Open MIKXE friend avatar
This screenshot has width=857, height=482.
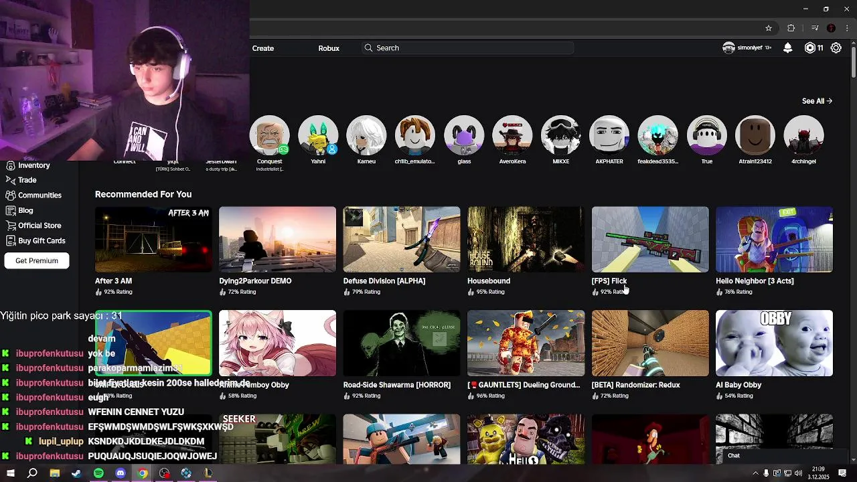point(561,135)
